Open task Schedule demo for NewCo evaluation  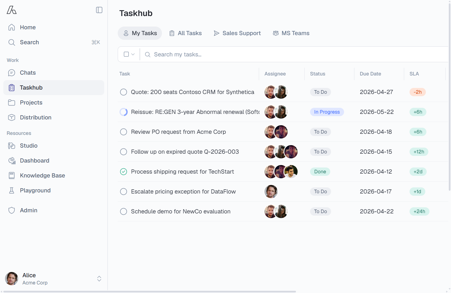pyautogui.click(x=181, y=211)
